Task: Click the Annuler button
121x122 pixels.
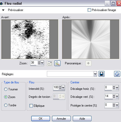Action: [x=61, y=119]
